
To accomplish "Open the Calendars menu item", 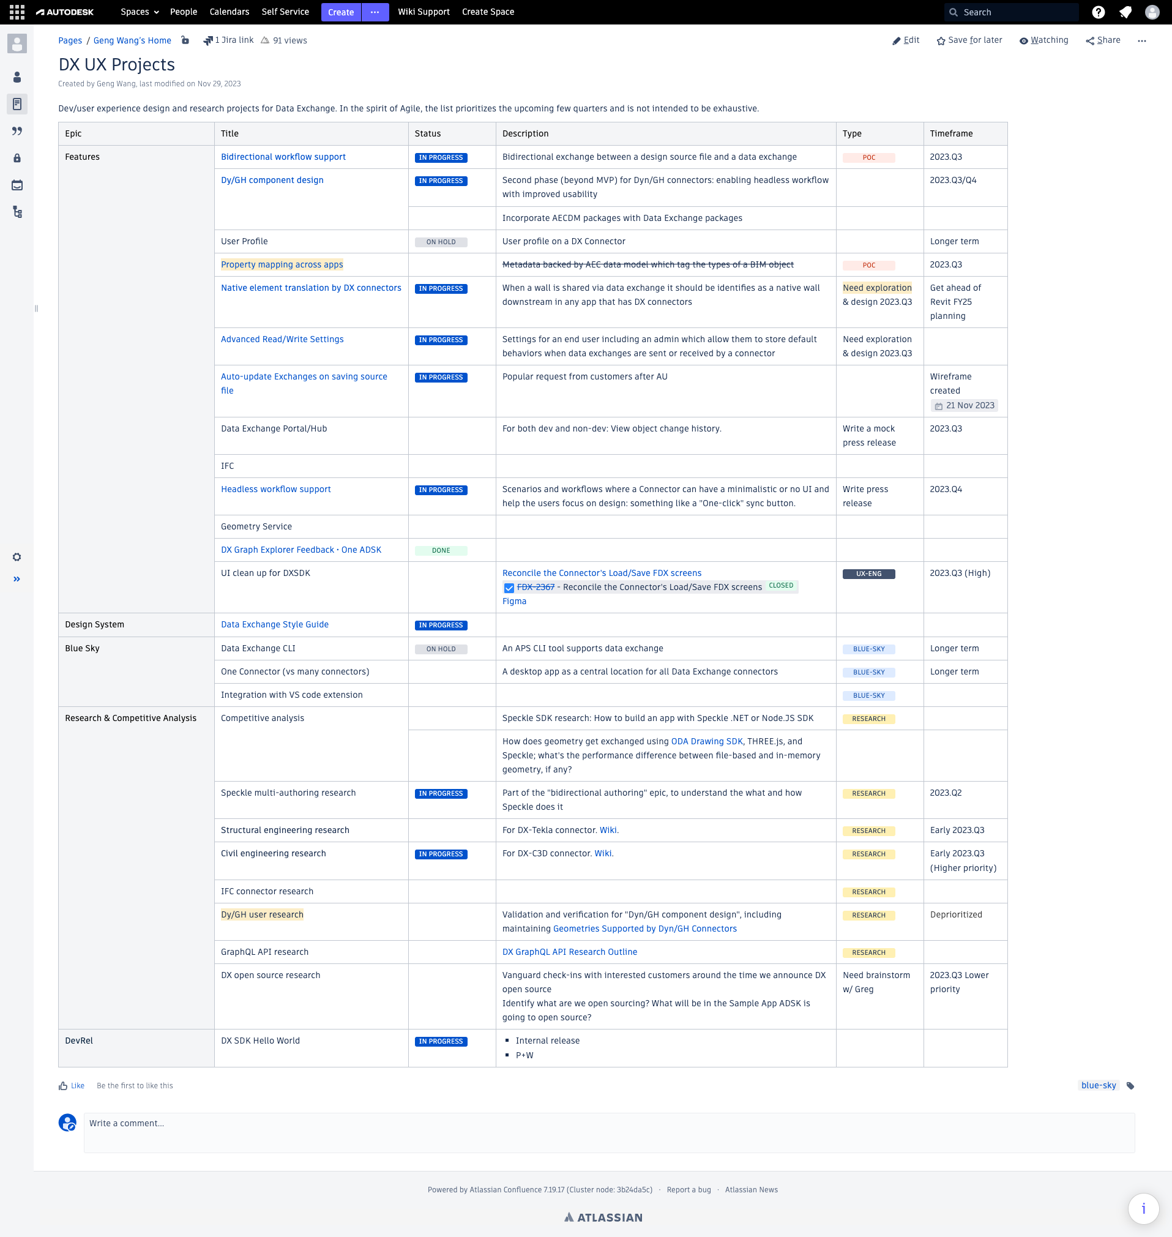I will (x=230, y=12).
